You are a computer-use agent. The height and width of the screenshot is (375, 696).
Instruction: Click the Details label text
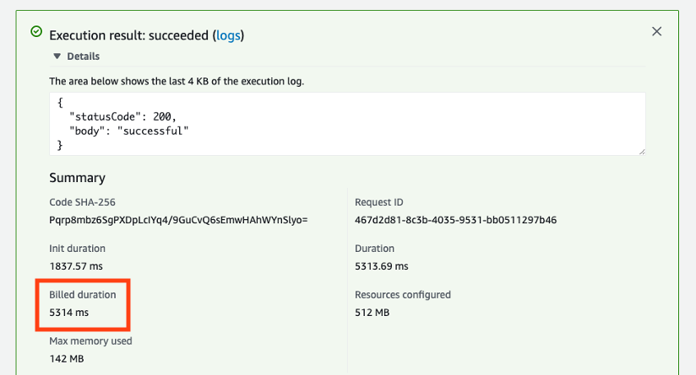tap(83, 56)
